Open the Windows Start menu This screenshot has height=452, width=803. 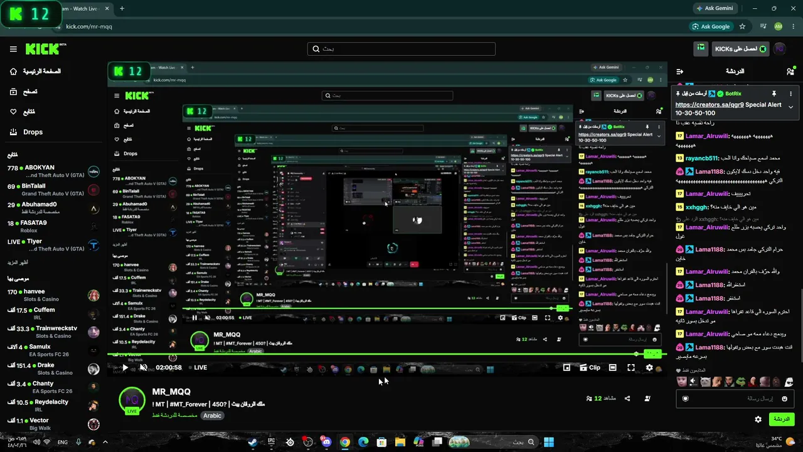pyautogui.click(x=549, y=442)
